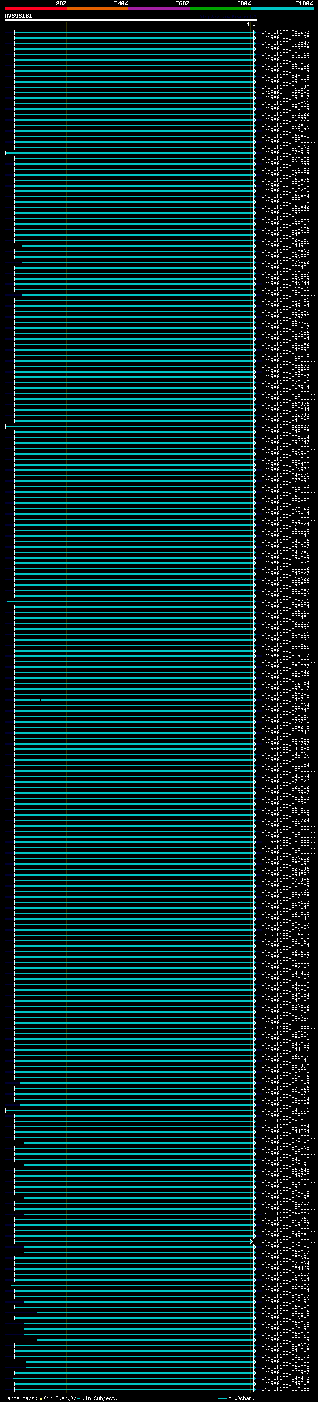The width and height of the screenshot is (318, 1402).
Task: Select hit label UniRef100_C9S583
Action: 285,584
